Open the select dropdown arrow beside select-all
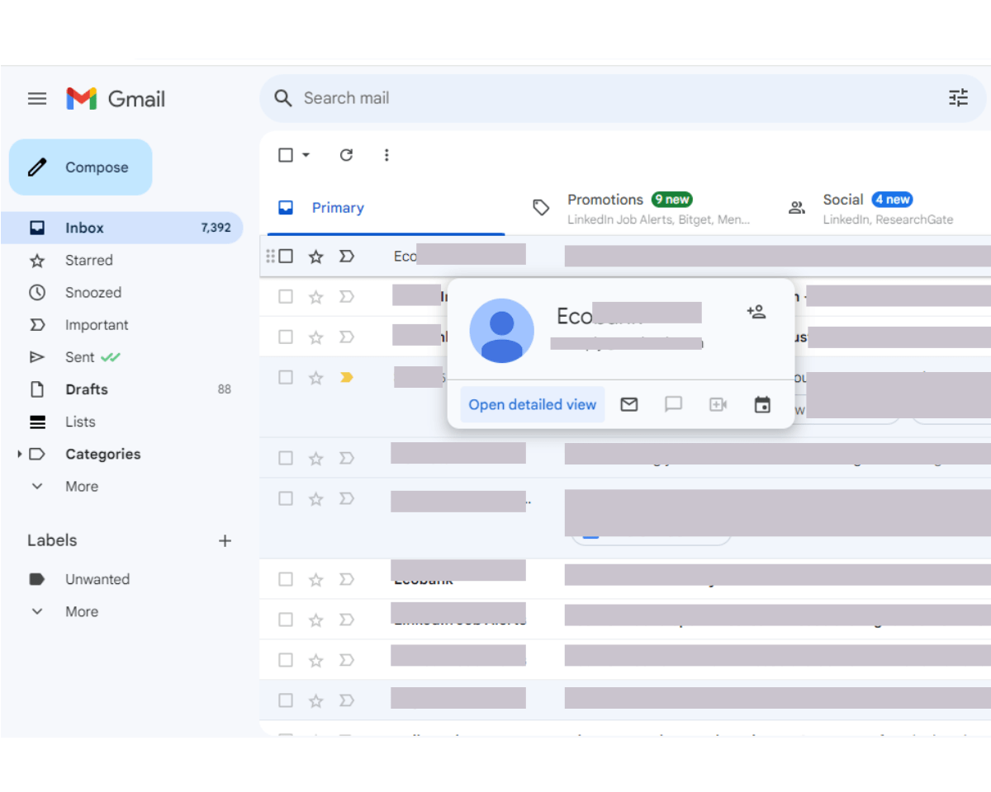This screenshot has height=792, width=991. (306, 155)
